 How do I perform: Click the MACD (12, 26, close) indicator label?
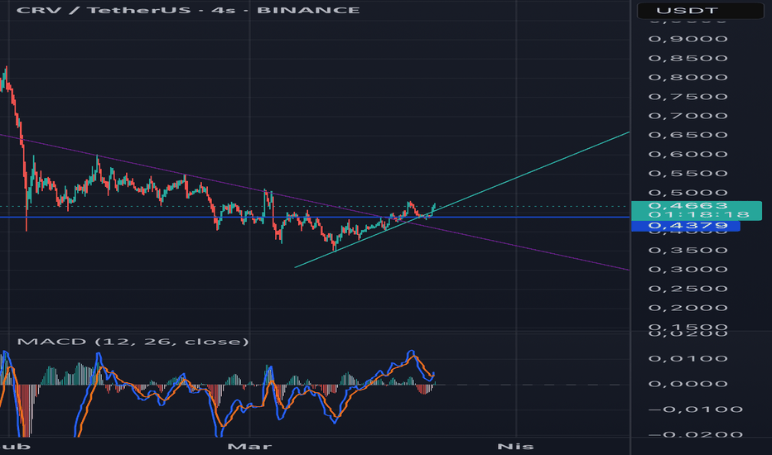coord(133,342)
